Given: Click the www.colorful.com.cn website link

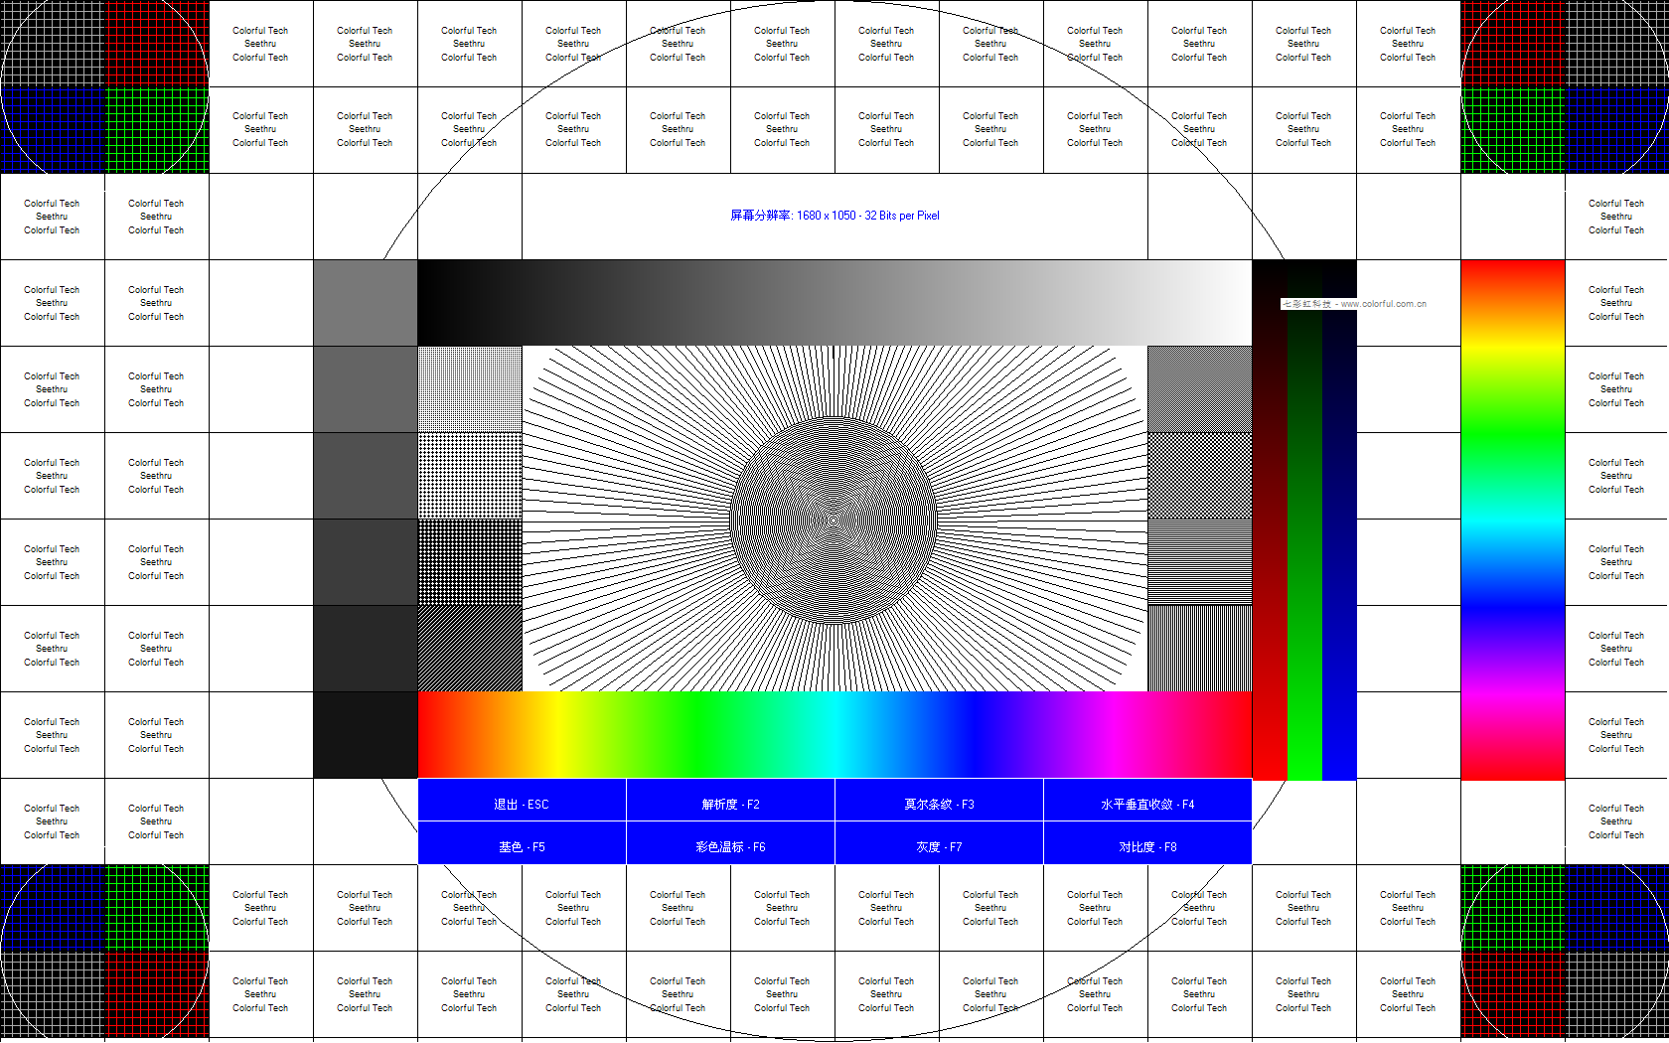Looking at the screenshot, I should pos(1383,305).
